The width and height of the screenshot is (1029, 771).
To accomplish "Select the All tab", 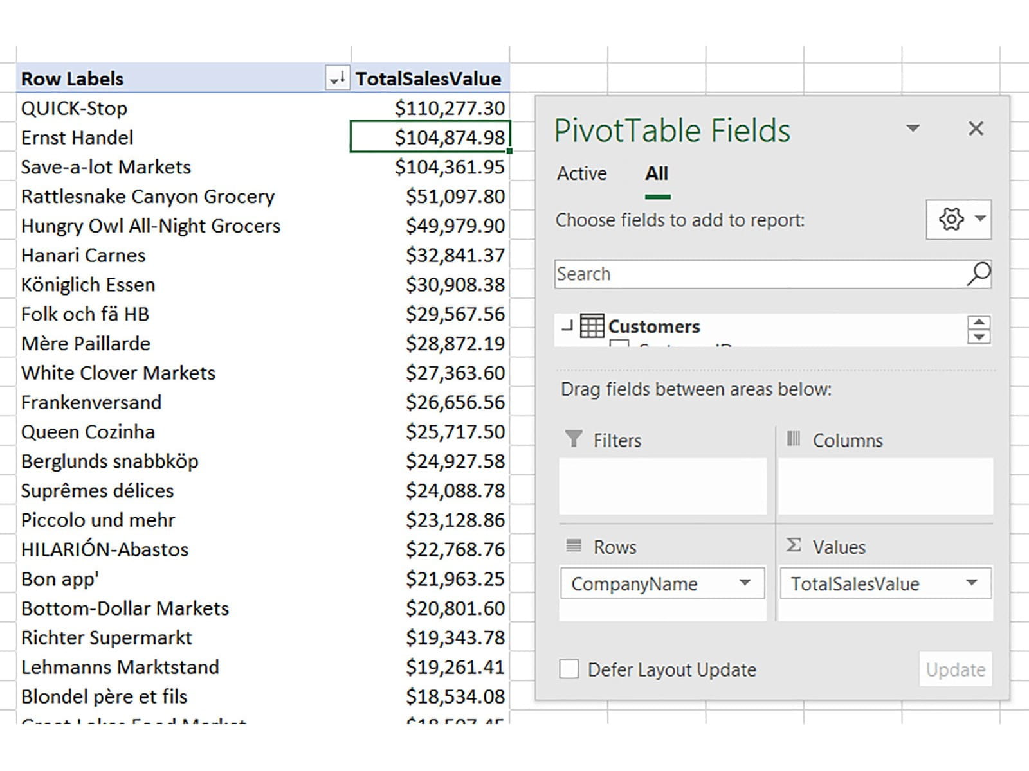I will pyautogui.click(x=657, y=173).
